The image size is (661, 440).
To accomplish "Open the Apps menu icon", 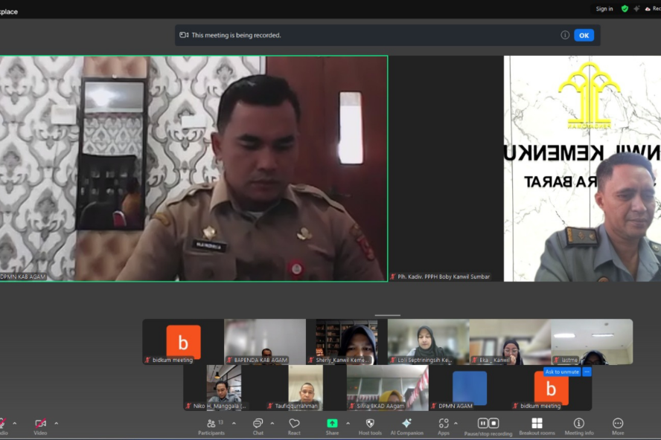I will tap(444, 424).
